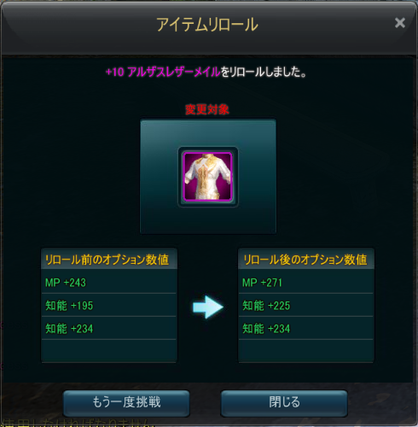
Task: Click the リロール前のオプション数値 header
Action: pyautogui.click(x=109, y=260)
